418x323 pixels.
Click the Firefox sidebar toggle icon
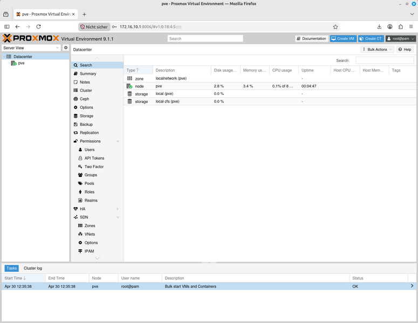7,26
